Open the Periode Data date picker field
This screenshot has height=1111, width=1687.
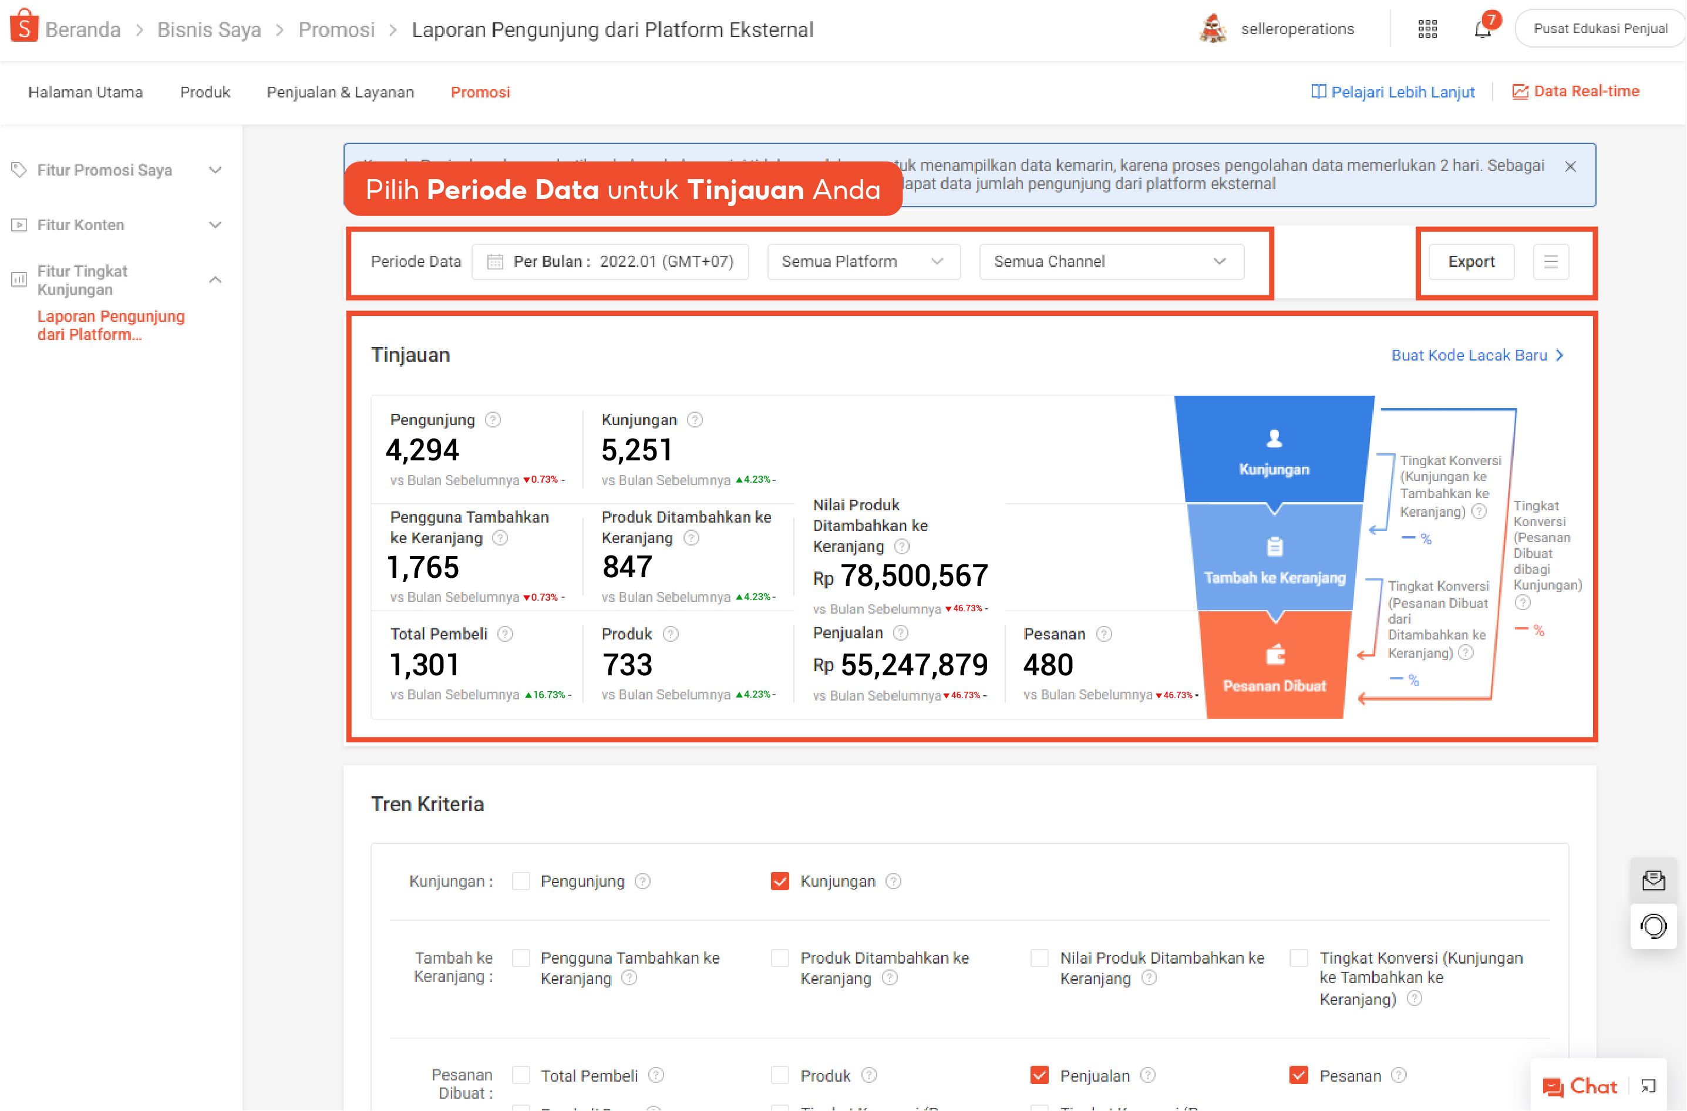pyautogui.click(x=610, y=262)
